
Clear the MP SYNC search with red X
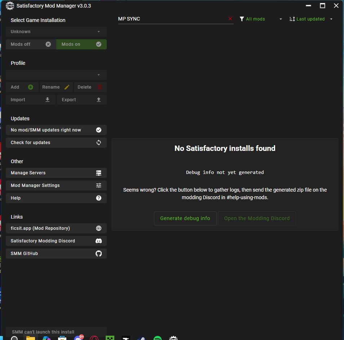[x=230, y=19]
